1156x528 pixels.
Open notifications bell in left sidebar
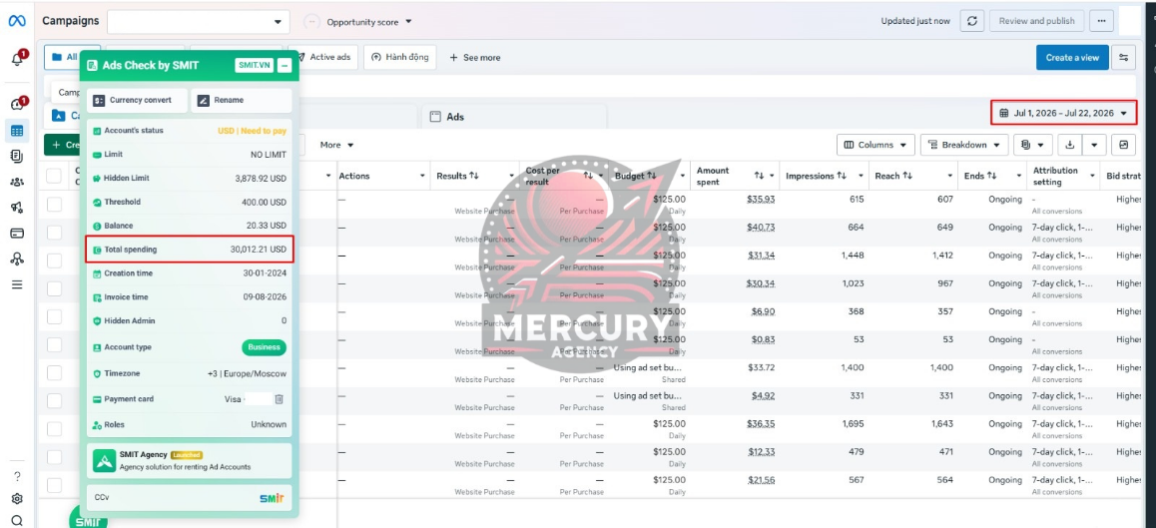[18, 59]
